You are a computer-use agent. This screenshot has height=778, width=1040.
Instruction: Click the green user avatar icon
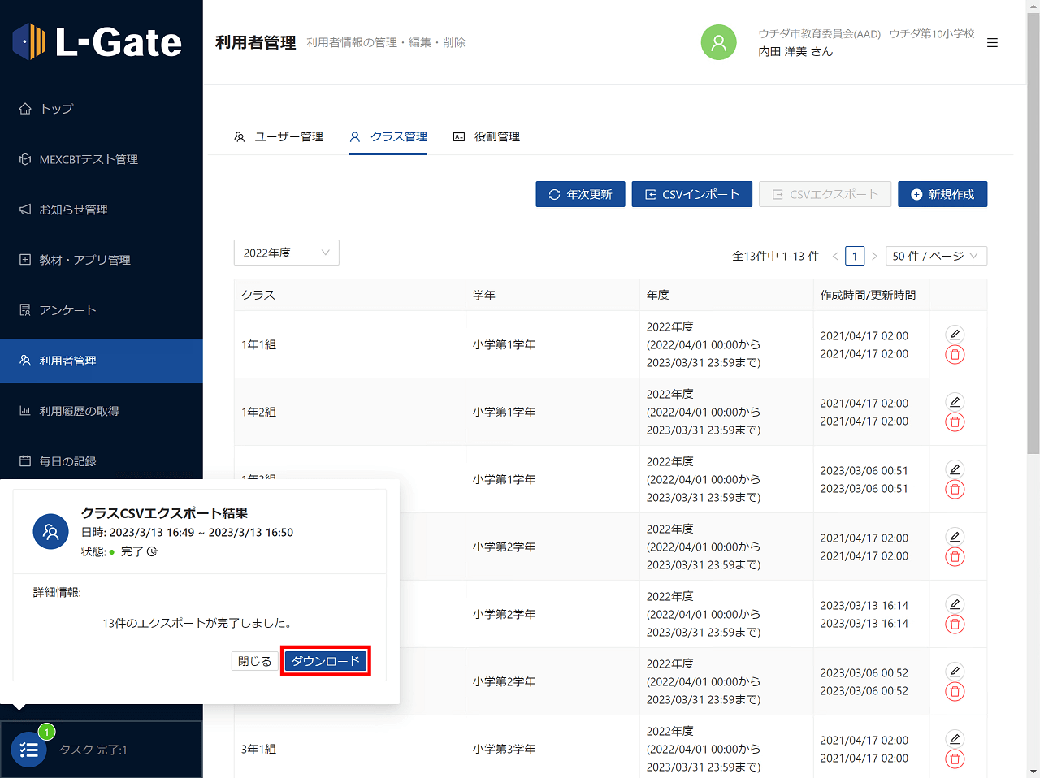point(719,42)
